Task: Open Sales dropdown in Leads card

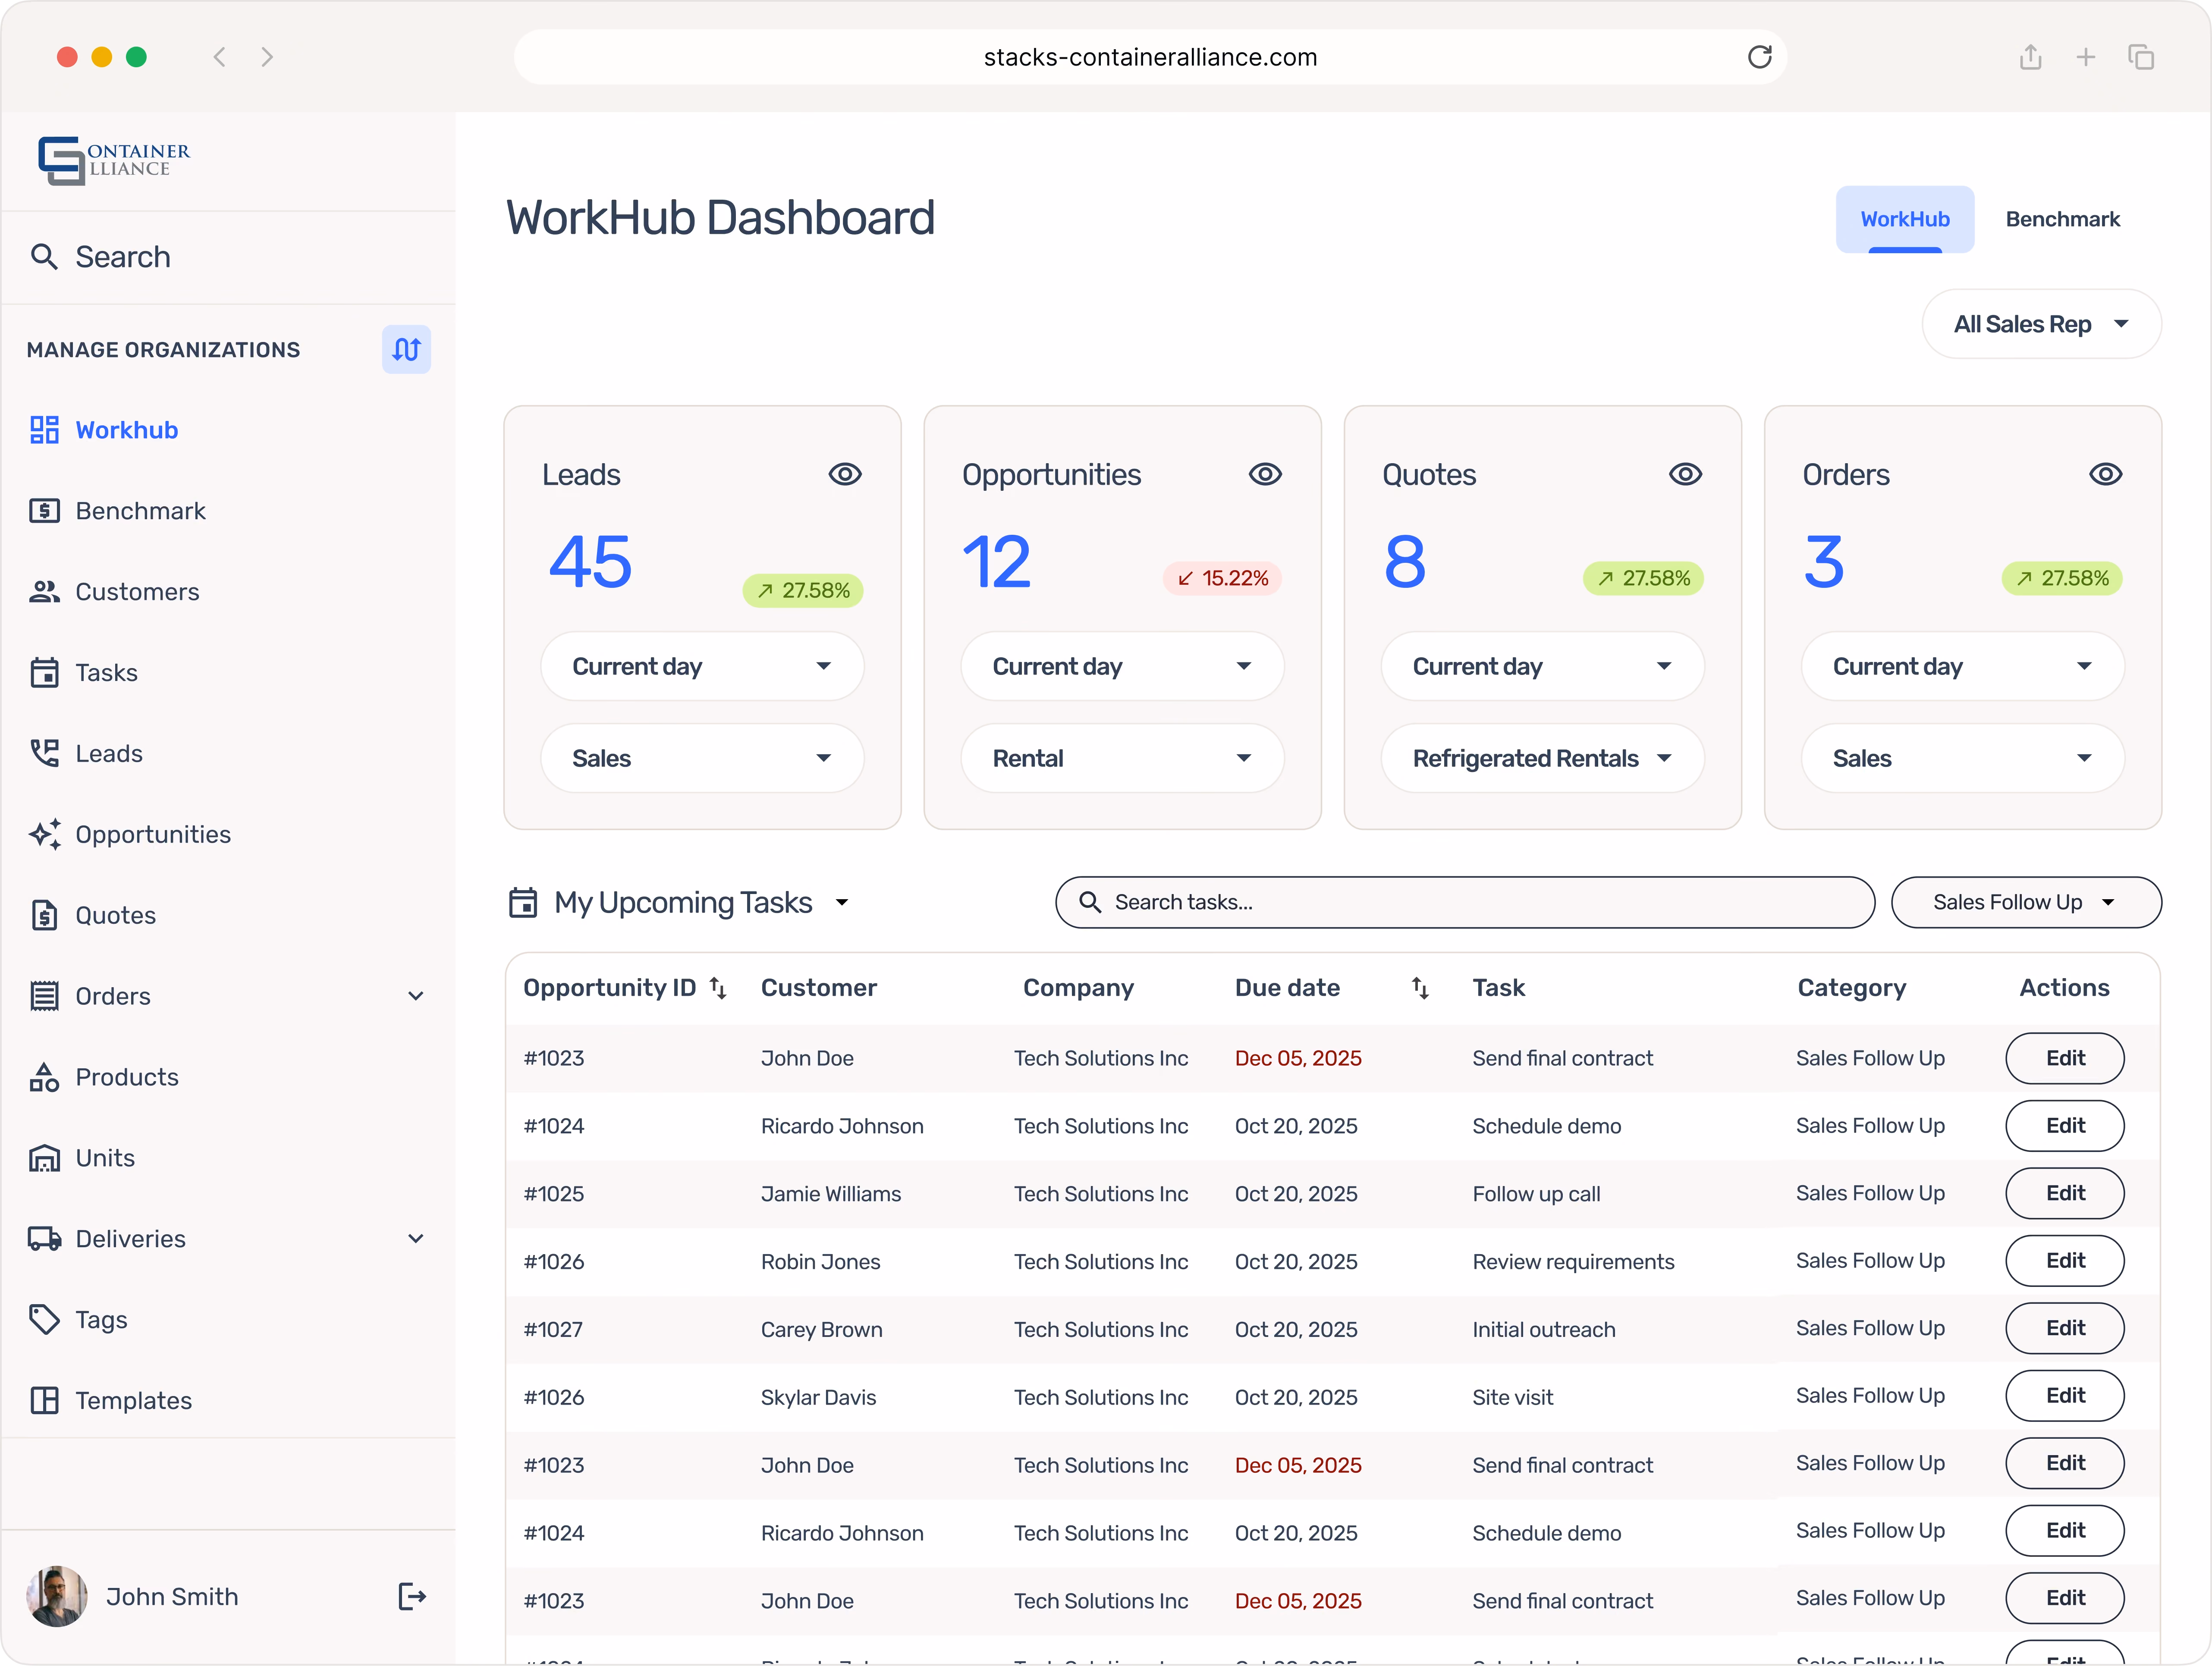Action: point(702,758)
